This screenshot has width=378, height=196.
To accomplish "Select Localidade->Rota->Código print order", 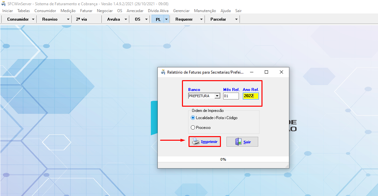I will point(193,118).
